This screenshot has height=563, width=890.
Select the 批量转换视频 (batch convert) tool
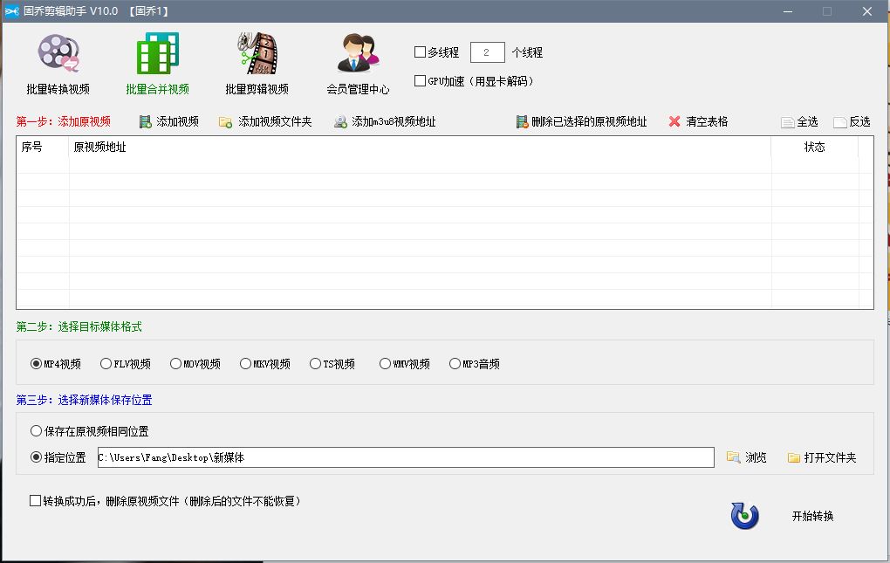point(58,61)
